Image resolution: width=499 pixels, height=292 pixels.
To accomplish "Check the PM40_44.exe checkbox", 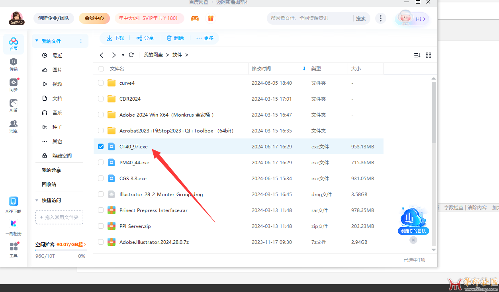I will (x=101, y=162).
